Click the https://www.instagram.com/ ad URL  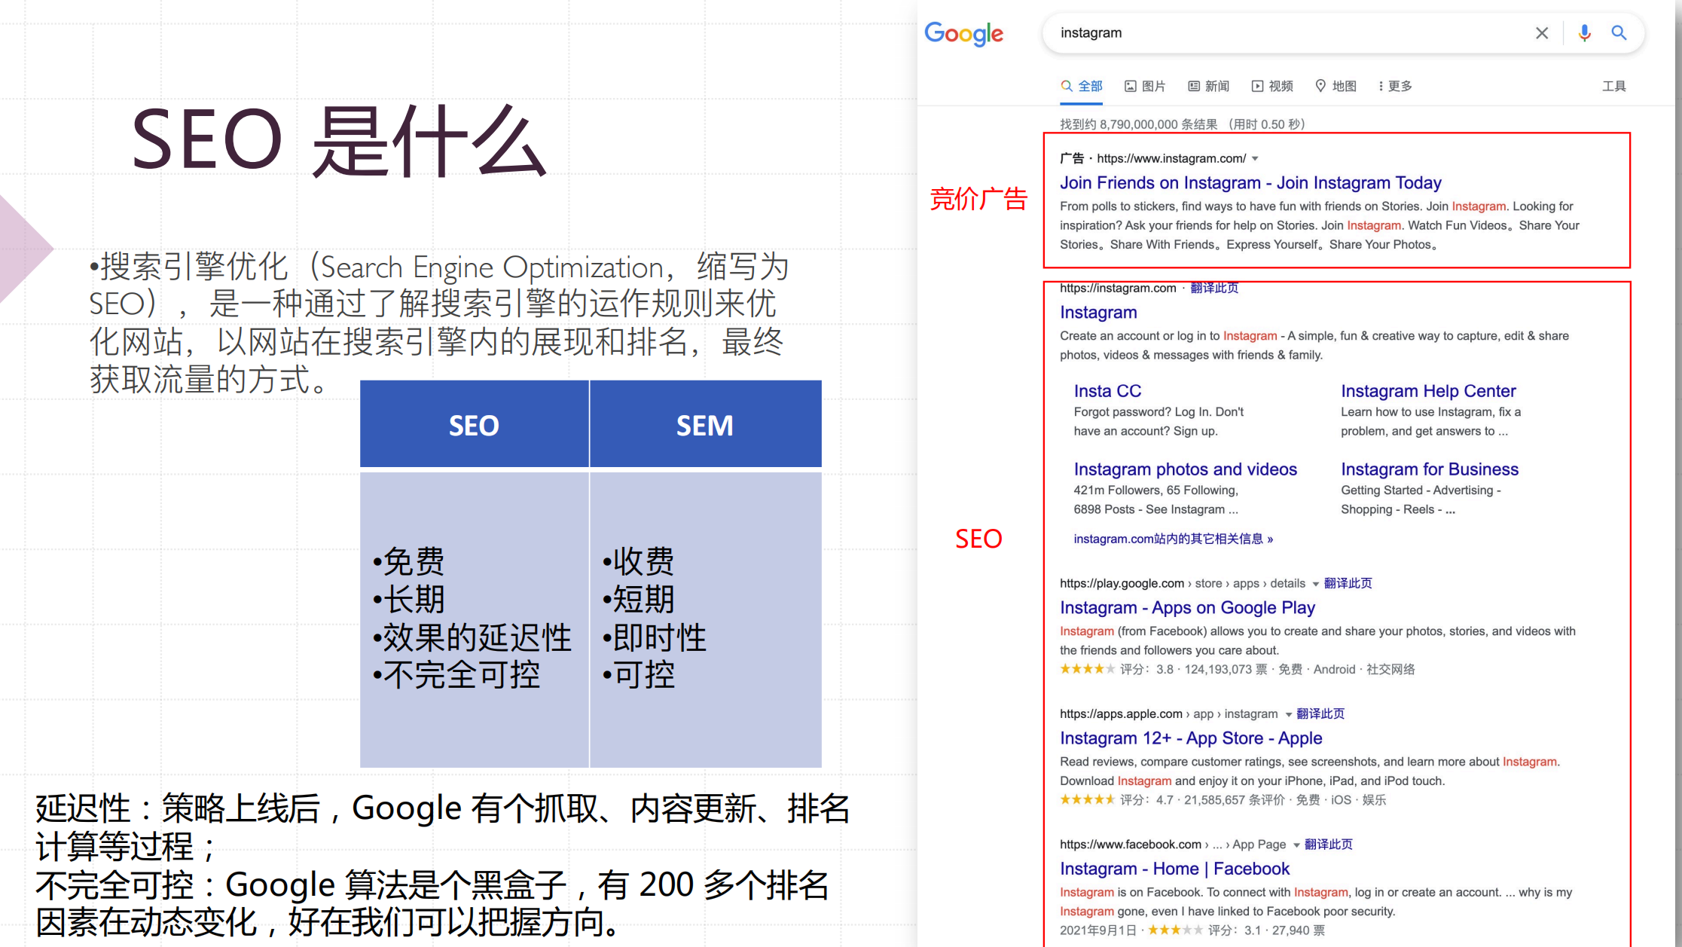click(x=1171, y=158)
